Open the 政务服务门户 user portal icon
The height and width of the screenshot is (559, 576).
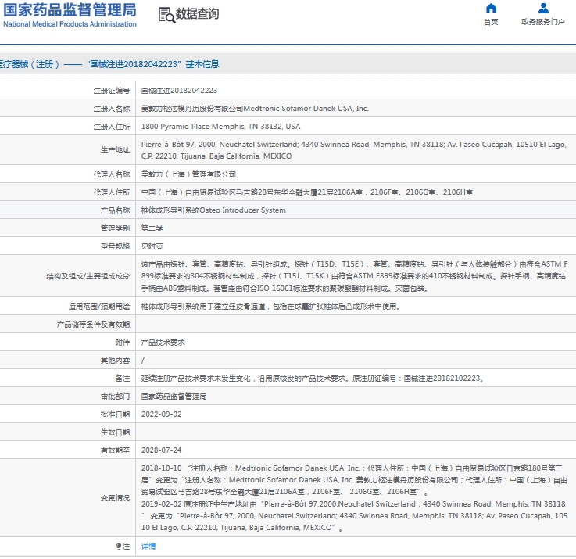tap(543, 8)
